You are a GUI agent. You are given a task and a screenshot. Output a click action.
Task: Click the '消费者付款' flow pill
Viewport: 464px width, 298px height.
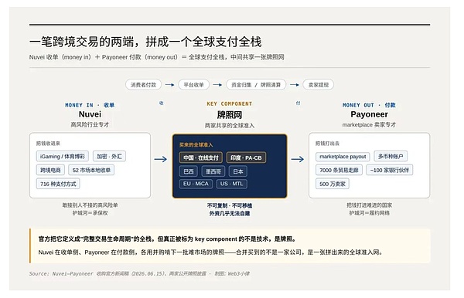pos(143,85)
